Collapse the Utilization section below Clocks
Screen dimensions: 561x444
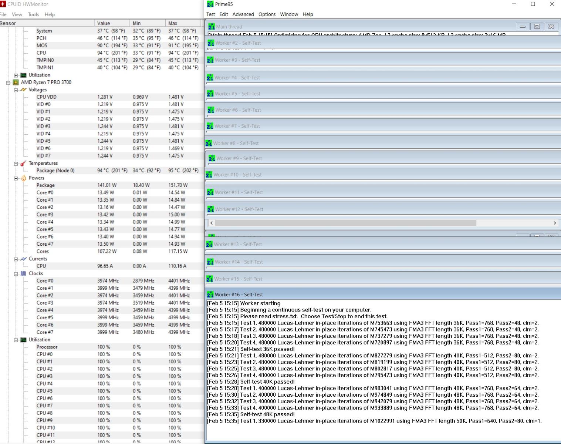click(x=16, y=340)
